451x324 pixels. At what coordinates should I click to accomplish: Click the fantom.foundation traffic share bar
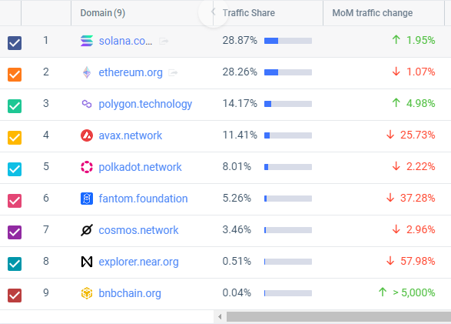[288, 199]
